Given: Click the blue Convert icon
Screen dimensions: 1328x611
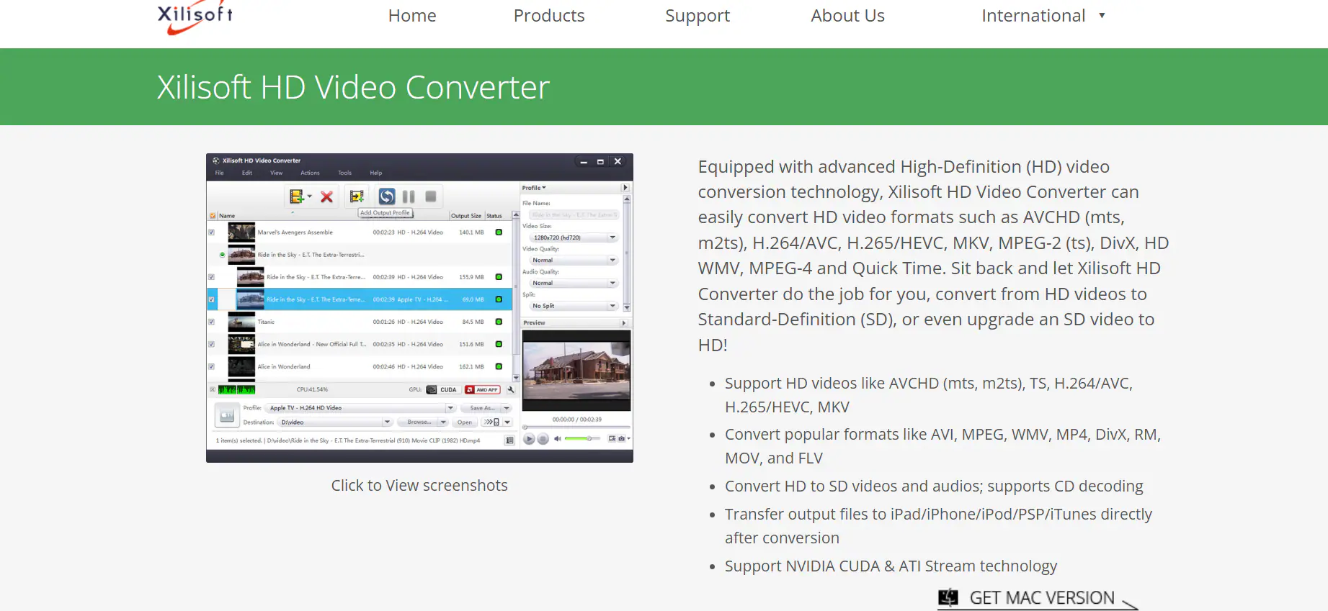Looking at the screenshot, I should coord(387,196).
